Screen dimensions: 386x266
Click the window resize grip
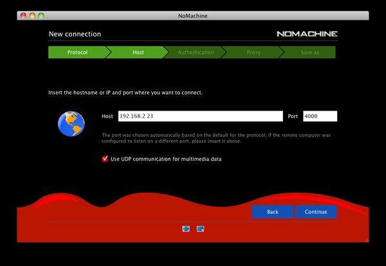click(x=367, y=240)
